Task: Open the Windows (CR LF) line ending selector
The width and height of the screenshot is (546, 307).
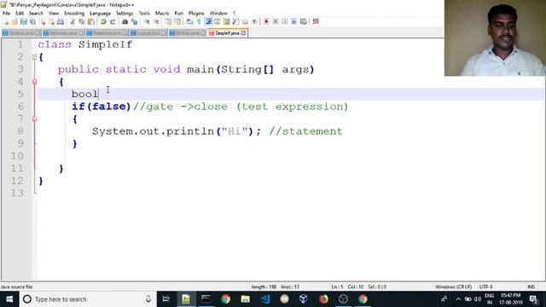Action: (453, 287)
